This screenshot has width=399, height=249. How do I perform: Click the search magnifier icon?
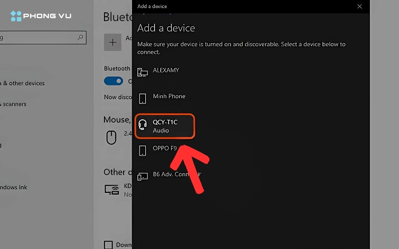(x=80, y=37)
